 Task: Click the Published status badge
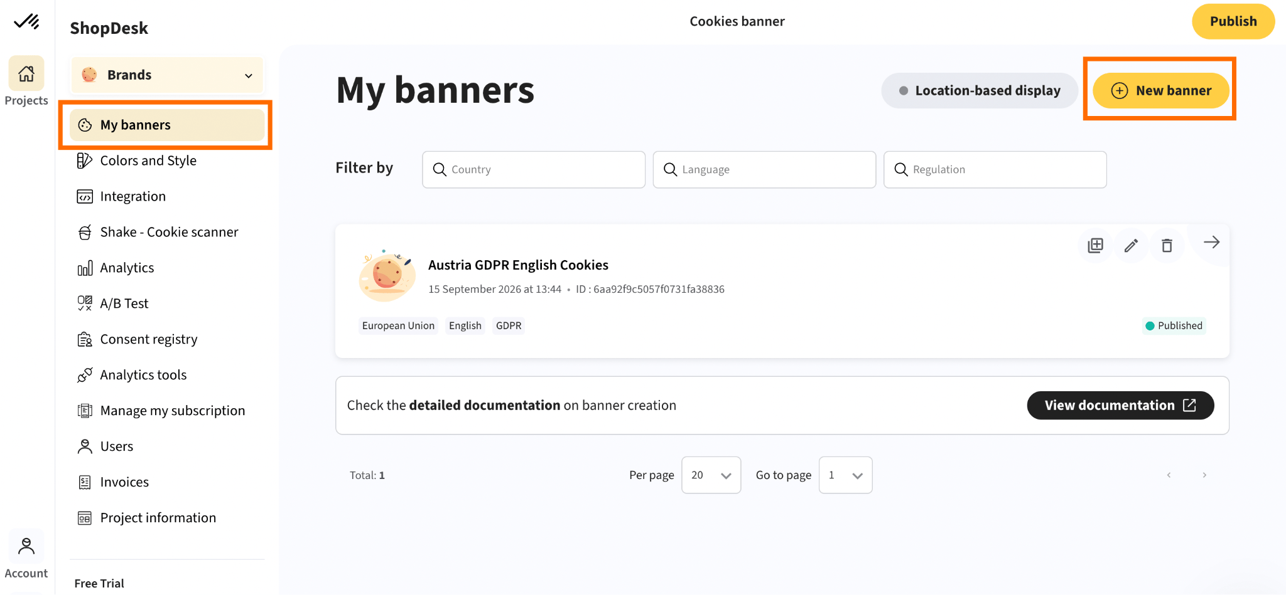pyautogui.click(x=1174, y=326)
